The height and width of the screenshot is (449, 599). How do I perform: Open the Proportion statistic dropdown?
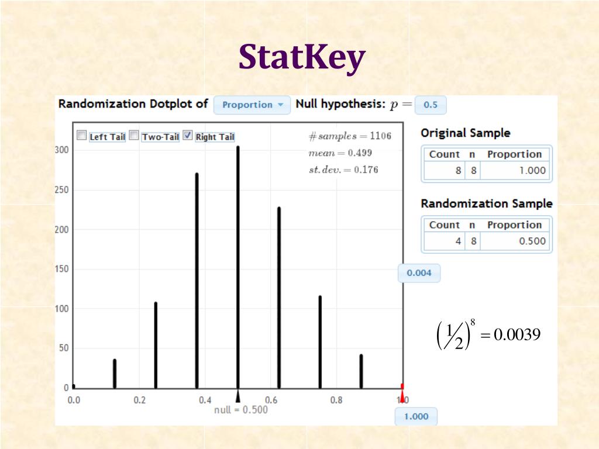click(252, 105)
